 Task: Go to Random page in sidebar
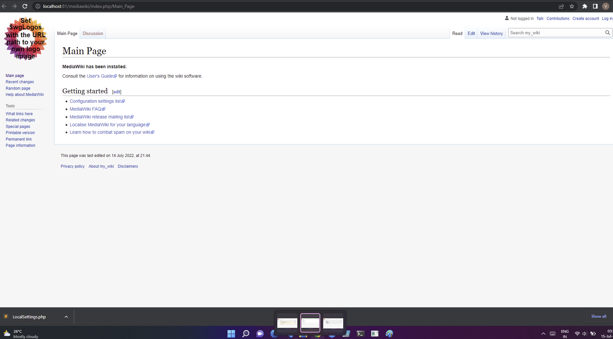pyautogui.click(x=18, y=88)
